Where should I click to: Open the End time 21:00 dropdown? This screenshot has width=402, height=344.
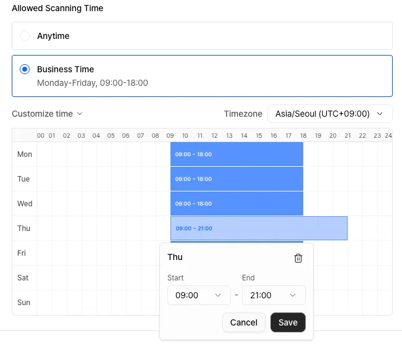(x=274, y=295)
